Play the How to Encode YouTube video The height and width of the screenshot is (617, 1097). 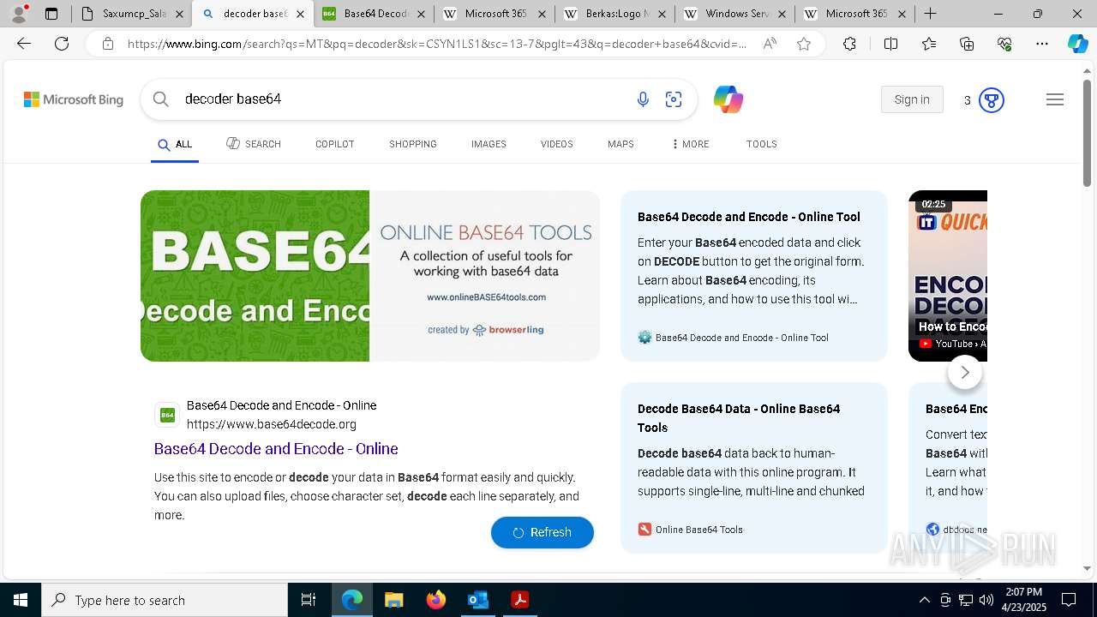[948, 276]
